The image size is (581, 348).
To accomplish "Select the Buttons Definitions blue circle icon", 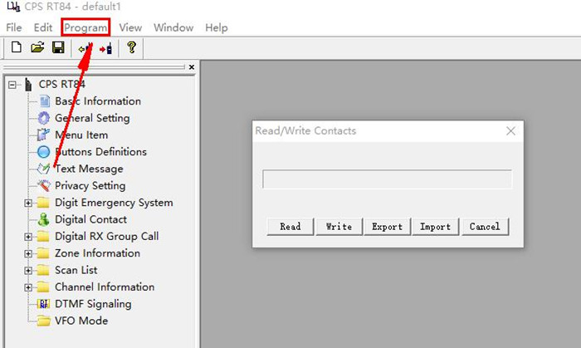I will click(43, 152).
